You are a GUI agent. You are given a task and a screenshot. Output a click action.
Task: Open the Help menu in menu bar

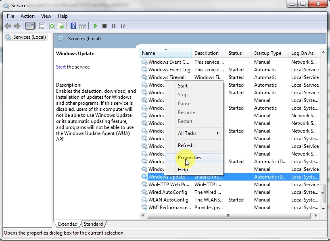tap(63, 16)
